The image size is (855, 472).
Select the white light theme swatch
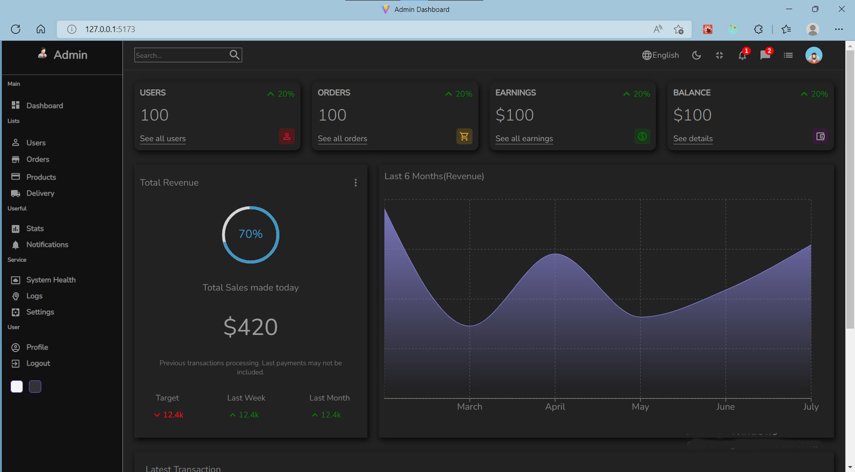pyautogui.click(x=17, y=386)
